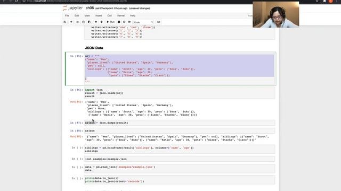Click the In [86] cell prompt
Screen dimensions: 341x191
[x=76, y=90]
